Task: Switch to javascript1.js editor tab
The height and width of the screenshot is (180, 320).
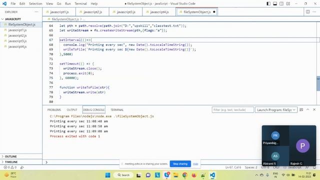Action: 59,12
